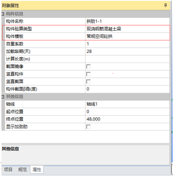Edit the 构件截面β角(度) value

click(127, 89)
